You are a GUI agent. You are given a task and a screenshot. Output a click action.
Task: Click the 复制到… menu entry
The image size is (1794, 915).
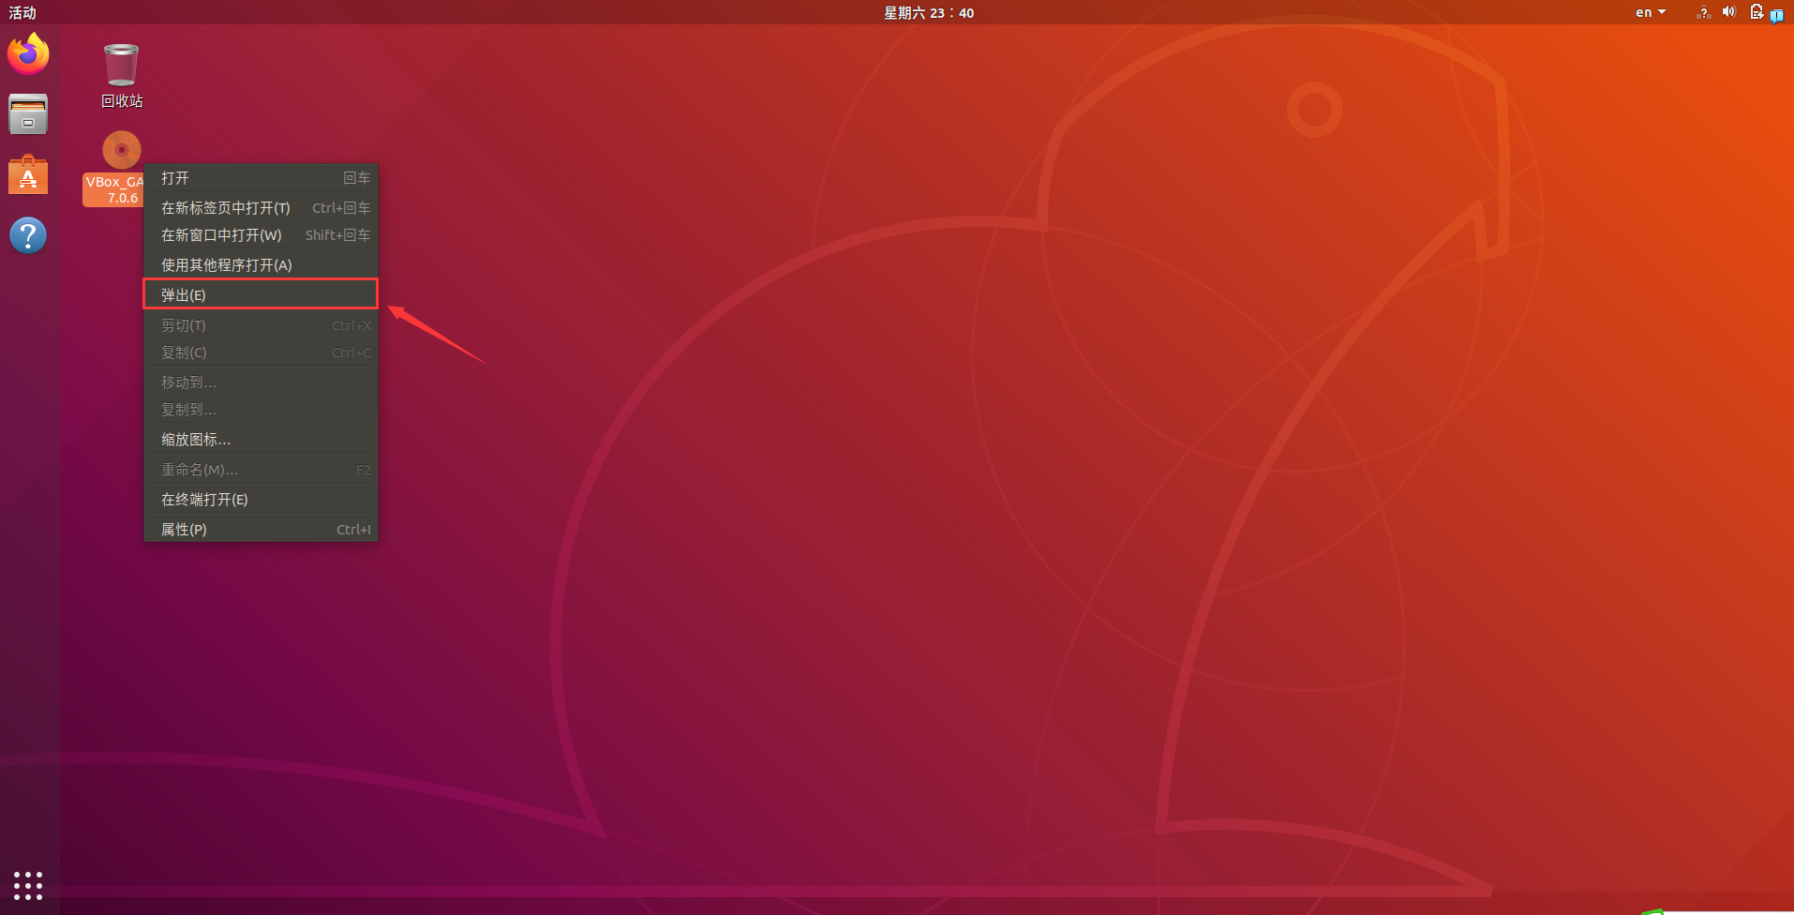(x=261, y=410)
